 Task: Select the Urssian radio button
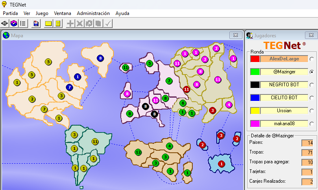tap(312, 111)
